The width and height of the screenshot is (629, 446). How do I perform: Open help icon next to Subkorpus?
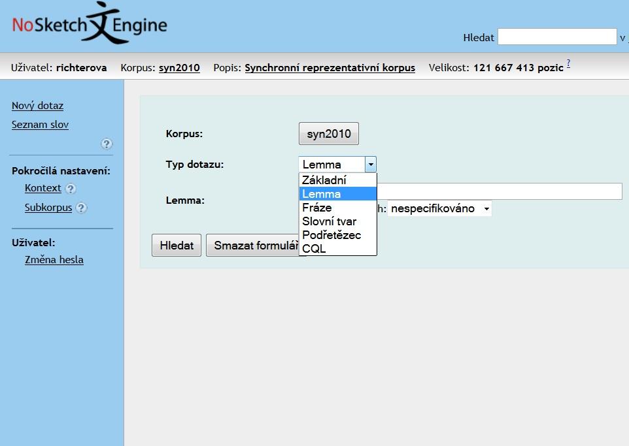[81, 208]
